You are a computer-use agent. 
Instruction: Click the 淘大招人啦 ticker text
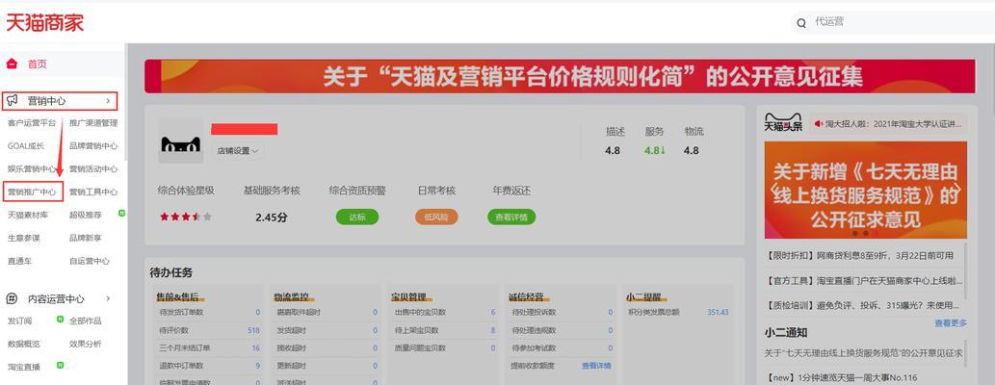tap(893, 124)
